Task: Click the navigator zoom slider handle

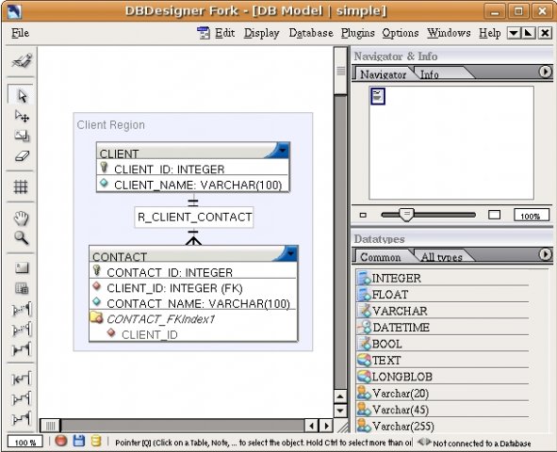Action: [406, 215]
